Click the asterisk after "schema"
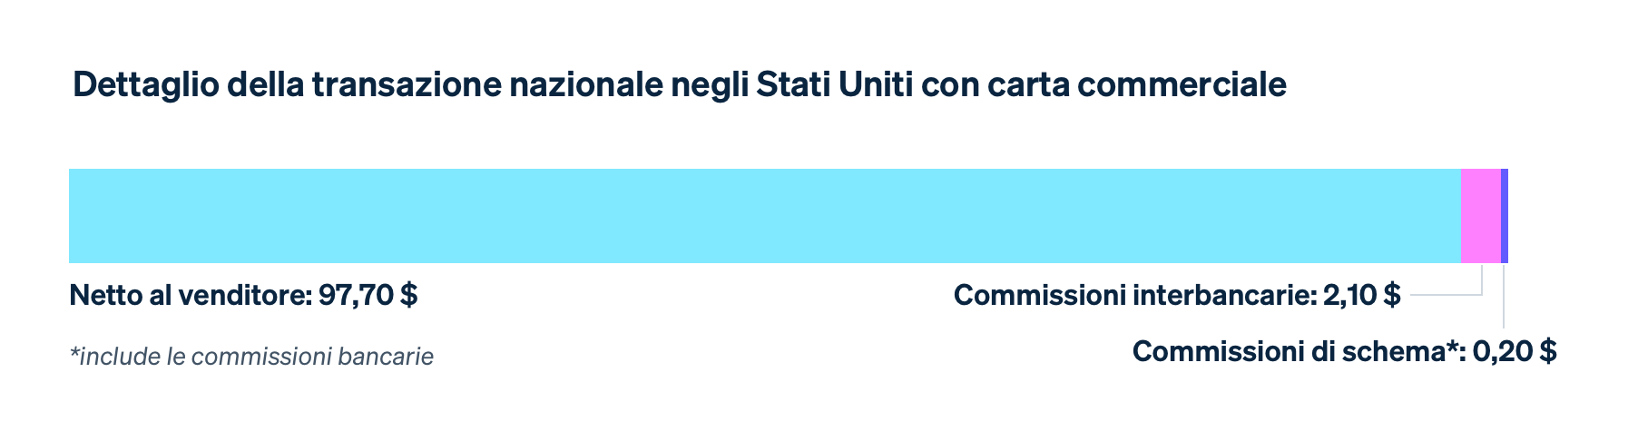Image resolution: width=1628 pixels, height=441 pixels. [1452, 348]
